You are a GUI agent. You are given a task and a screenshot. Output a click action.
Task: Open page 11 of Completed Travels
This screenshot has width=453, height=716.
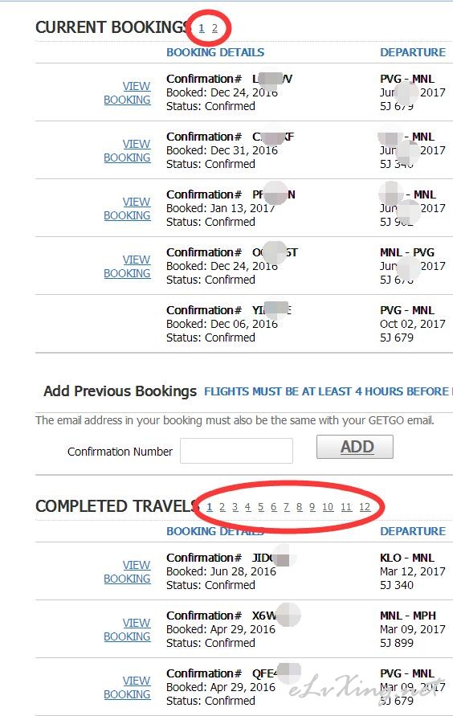coord(346,507)
